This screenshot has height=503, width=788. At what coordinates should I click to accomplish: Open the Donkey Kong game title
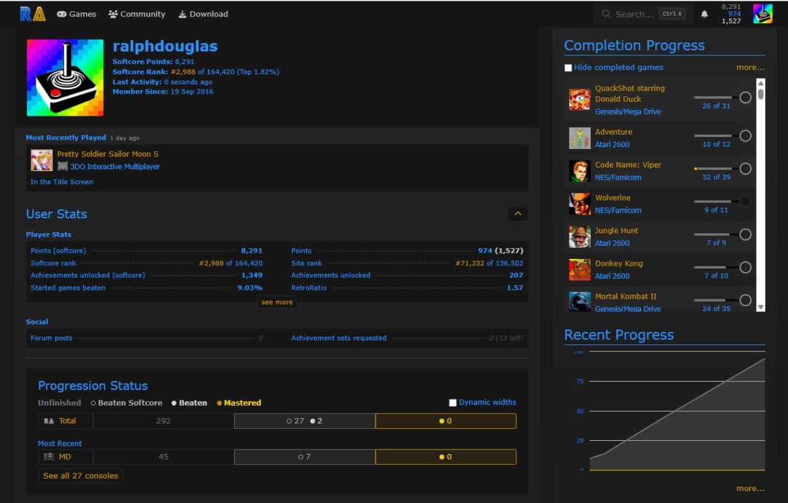619,263
